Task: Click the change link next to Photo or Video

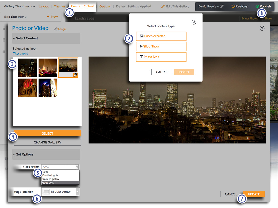Action: (60, 29)
